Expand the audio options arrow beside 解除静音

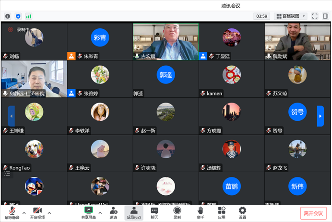coord(24,212)
